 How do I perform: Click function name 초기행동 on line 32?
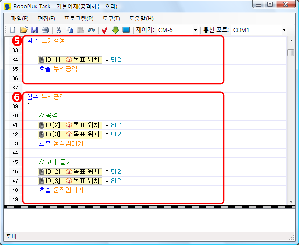point(53,41)
